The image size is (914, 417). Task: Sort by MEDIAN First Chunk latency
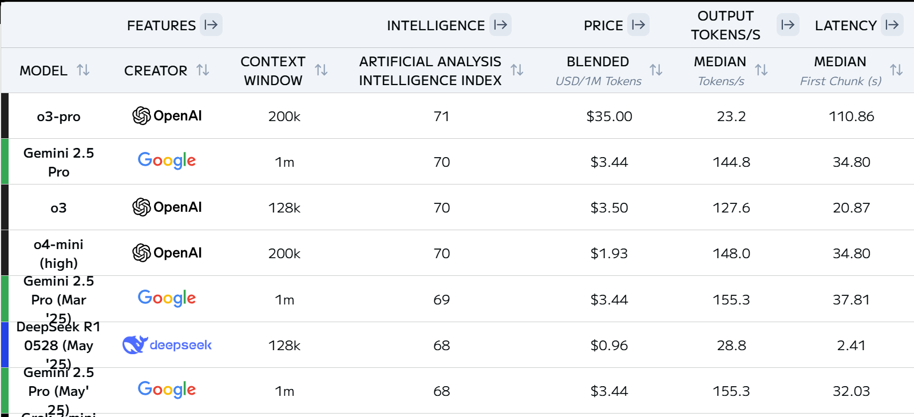897,70
